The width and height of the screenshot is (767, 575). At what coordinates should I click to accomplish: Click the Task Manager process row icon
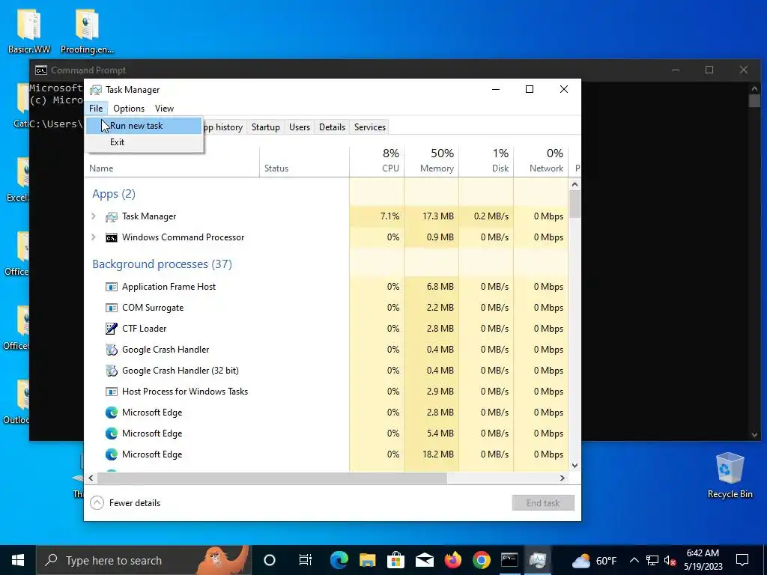click(112, 216)
